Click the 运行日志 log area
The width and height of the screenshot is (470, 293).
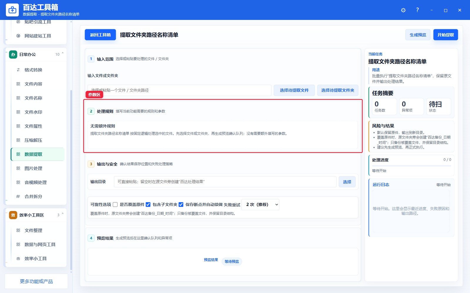(411, 211)
